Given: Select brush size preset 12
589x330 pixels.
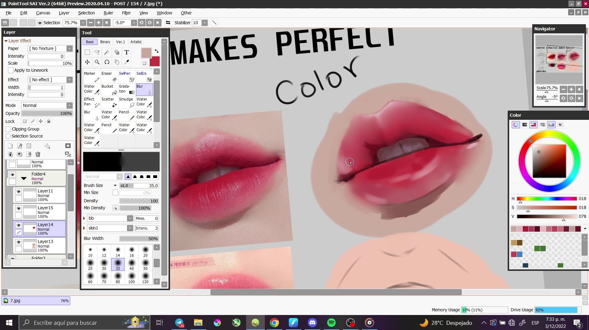Looking at the screenshot, I should [x=104, y=252].
